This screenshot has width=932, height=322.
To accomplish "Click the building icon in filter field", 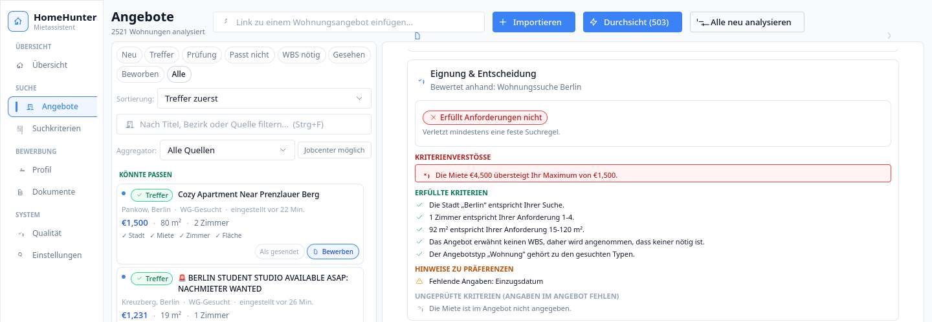I will click(129, 124).
